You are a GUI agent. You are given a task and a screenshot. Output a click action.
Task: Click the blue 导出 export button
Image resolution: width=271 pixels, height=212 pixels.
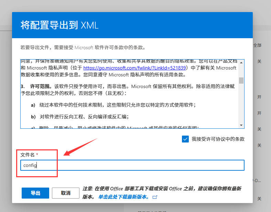point(35,193)
